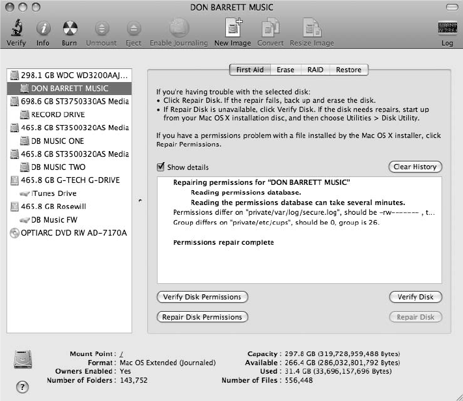Screen dimensions: 463x401
Task: Click the New Image toolbar icon
Action: pyautogui.click(x=232, y=28)
